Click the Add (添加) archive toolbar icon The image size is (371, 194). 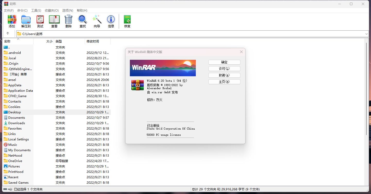click(12, 19)
